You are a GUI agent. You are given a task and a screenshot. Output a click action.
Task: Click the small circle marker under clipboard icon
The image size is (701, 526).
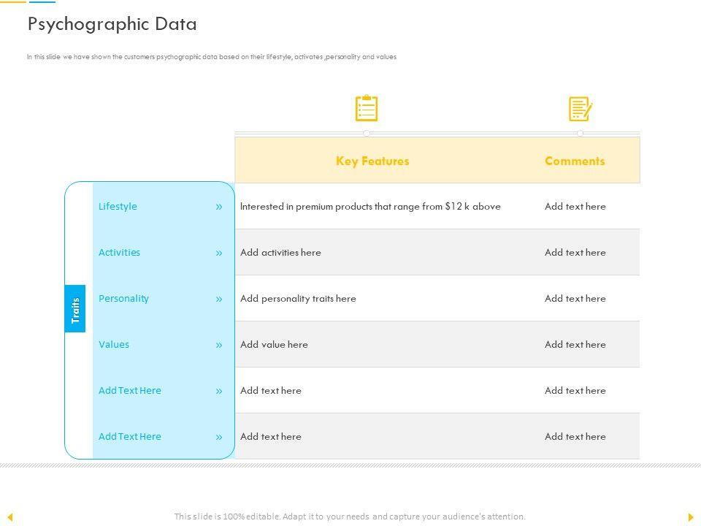[367, 133]
